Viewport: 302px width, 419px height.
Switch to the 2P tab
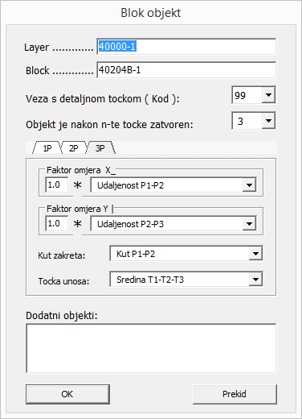tap(74, 148)
